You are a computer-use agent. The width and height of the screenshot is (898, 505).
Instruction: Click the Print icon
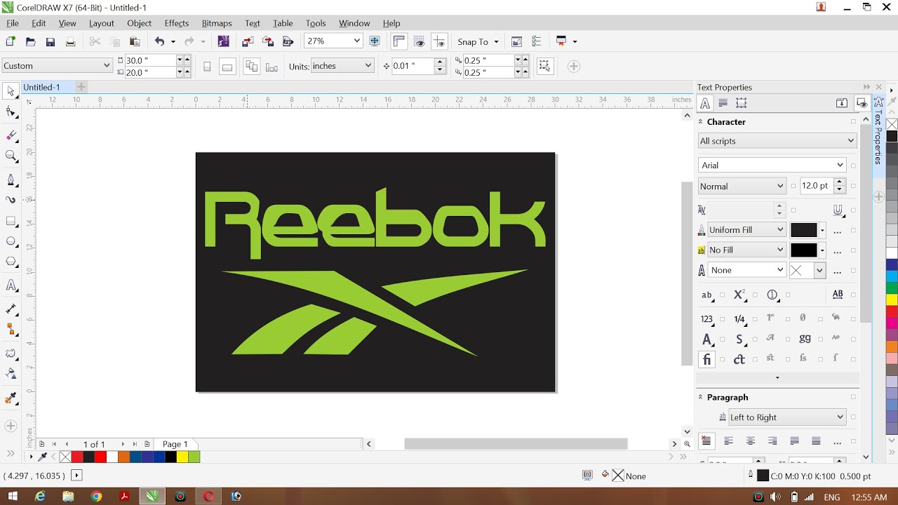click(70, 42)
